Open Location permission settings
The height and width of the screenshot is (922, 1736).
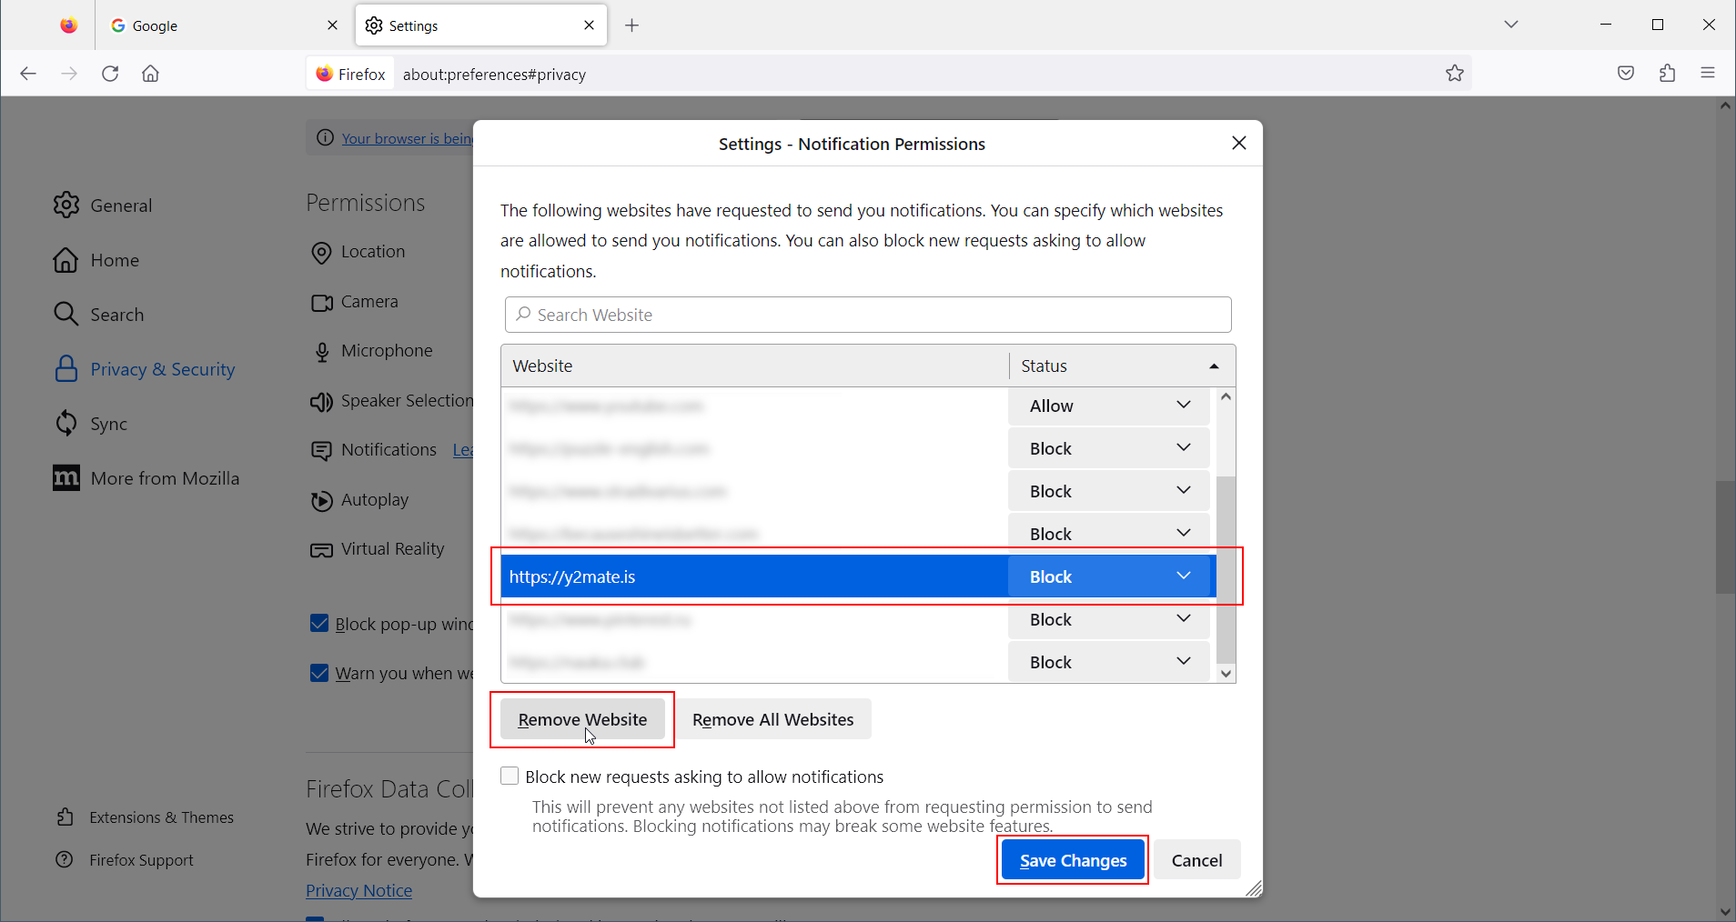(371, 252)
